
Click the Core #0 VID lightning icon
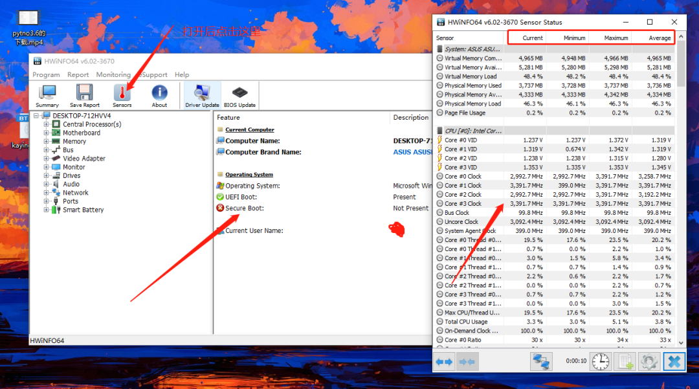pos(439,140)
